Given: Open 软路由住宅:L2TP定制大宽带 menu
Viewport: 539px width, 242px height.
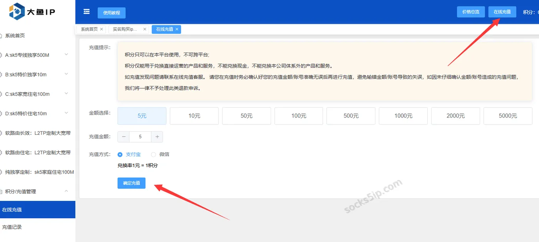Looking at the screenshot, I should pos(37,152).
